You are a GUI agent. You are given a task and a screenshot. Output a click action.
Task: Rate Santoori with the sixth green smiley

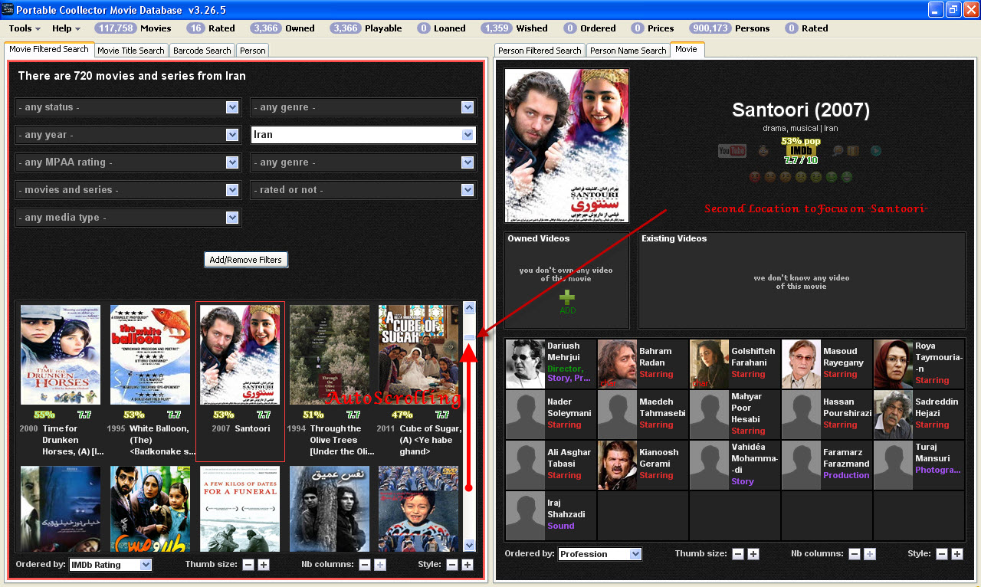(832, 177)
